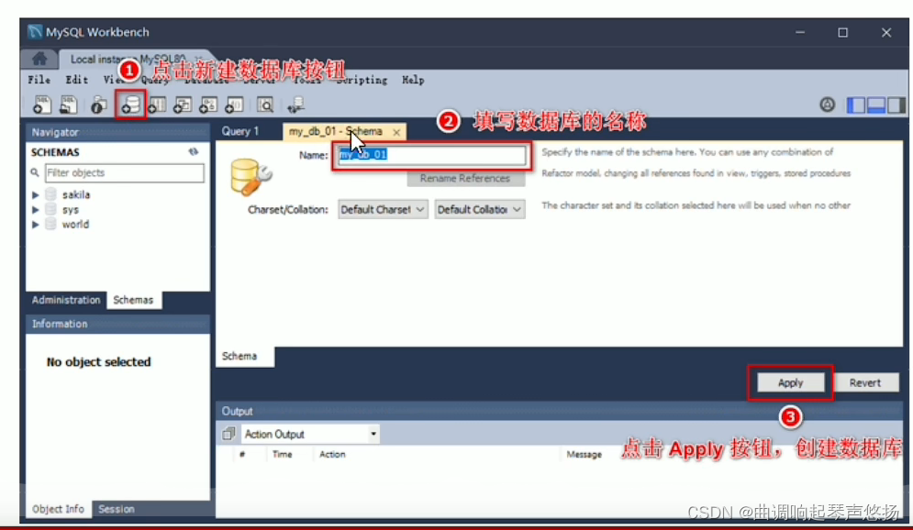Click the 'No object selected' text
913x530 pixels.
[x=98, y=362]
